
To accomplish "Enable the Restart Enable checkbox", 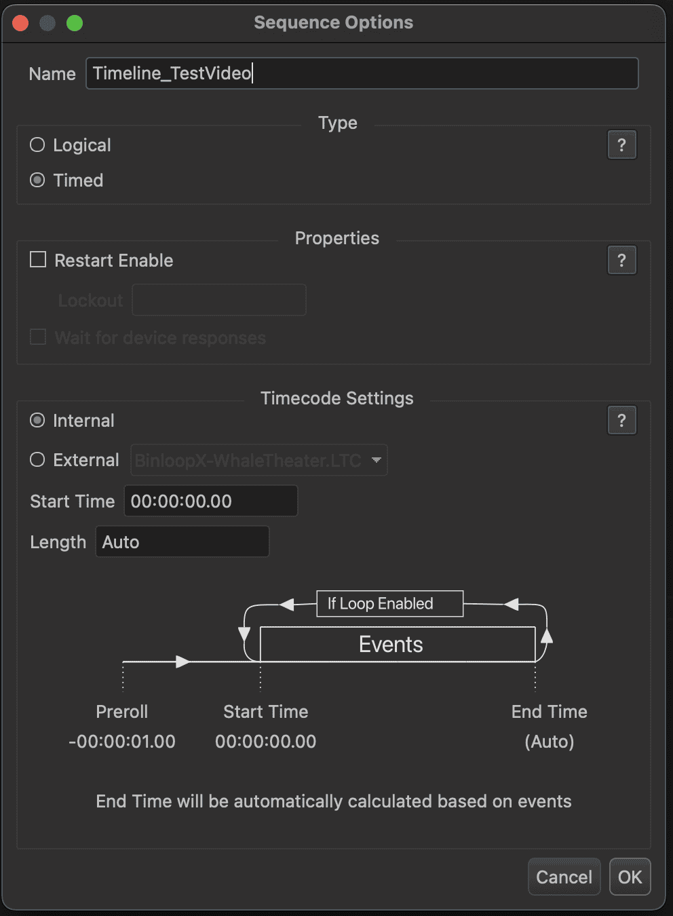I will tap(38, 260).
